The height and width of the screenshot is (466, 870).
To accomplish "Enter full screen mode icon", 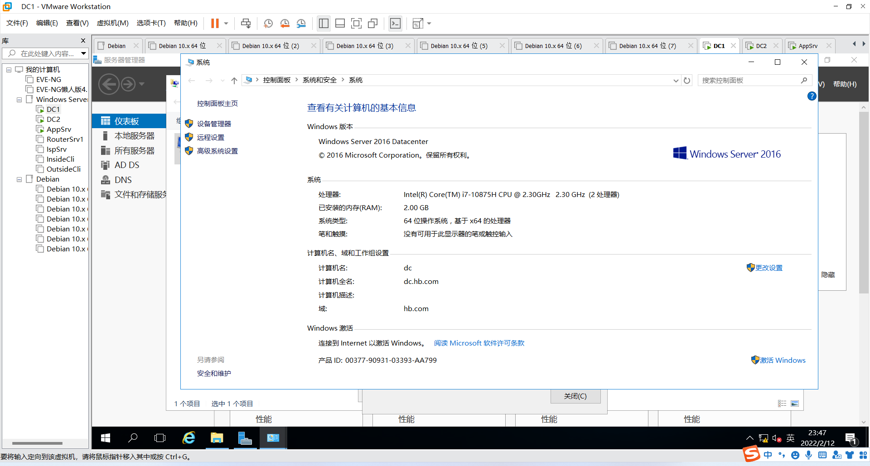I will click(x=356, y=24).
